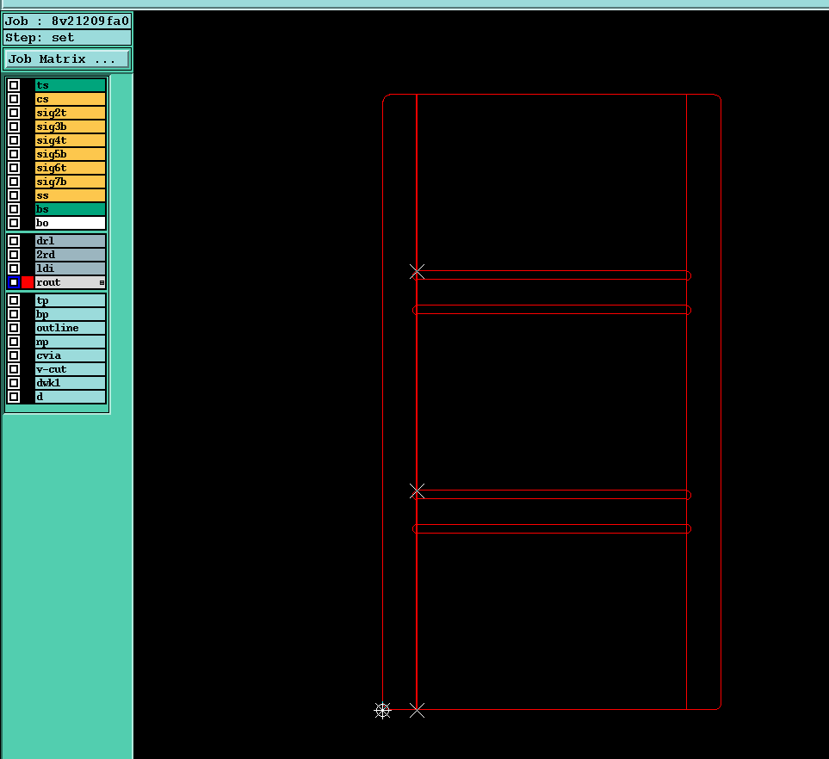The width and height of the screenshot is (829, 759).
Task: Select the sig6t layer name
Action: point(71,168)
